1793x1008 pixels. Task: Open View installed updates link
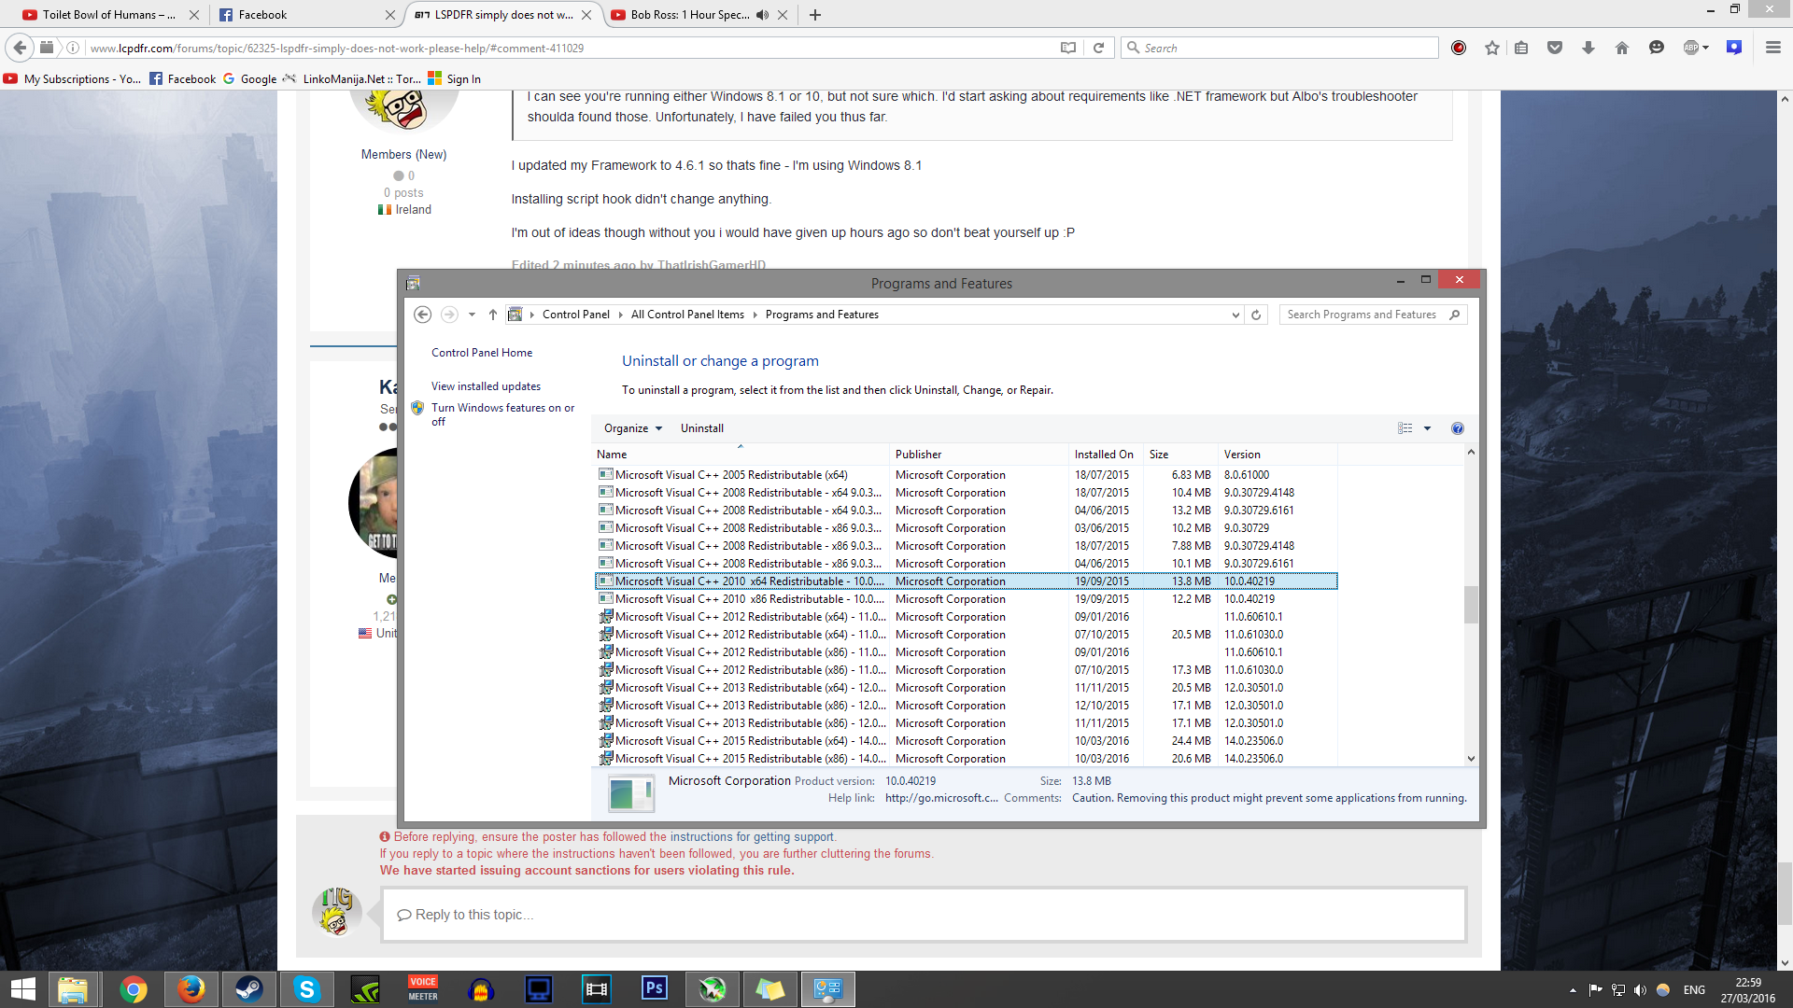click(486, 386)
